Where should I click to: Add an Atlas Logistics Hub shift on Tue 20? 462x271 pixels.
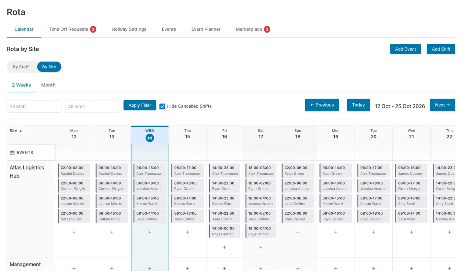[374, 232]
